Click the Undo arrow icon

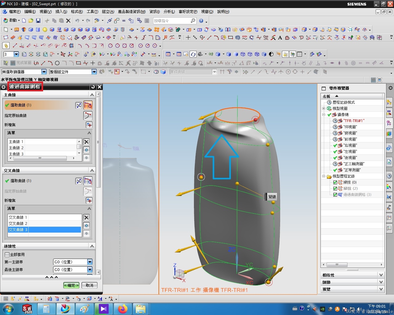(x=77, y=21)
